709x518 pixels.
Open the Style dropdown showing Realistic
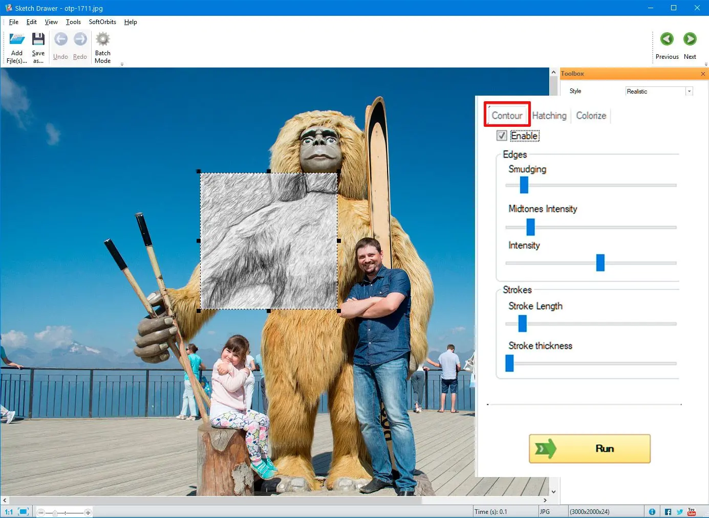(690, 91)
